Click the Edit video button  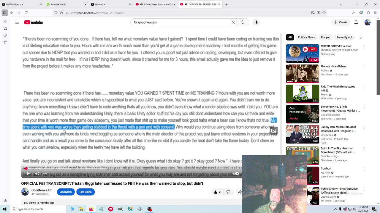(85, 192)
